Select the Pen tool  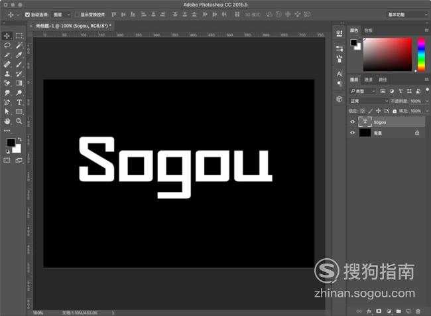7,102
